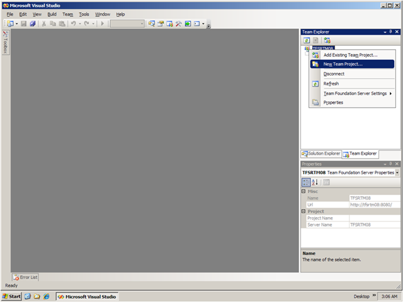Viewport: 403px width, 302px height.
Task: Open the solution configurations combo box
Action: [127, 24]
